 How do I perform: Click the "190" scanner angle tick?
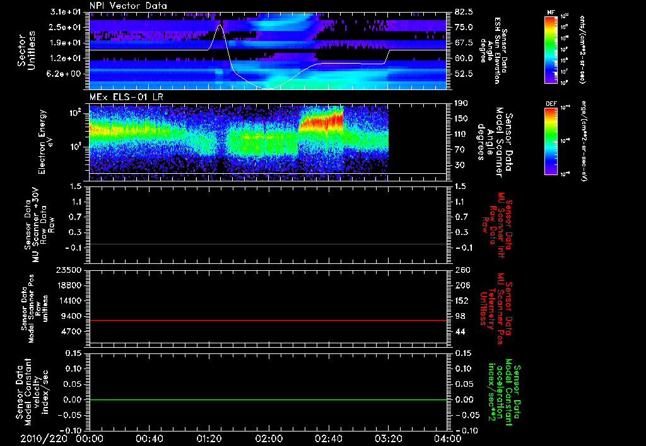(x=461, y=103)
